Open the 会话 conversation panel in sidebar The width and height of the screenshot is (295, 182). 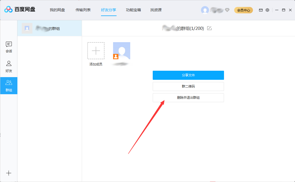pos(9,47)
